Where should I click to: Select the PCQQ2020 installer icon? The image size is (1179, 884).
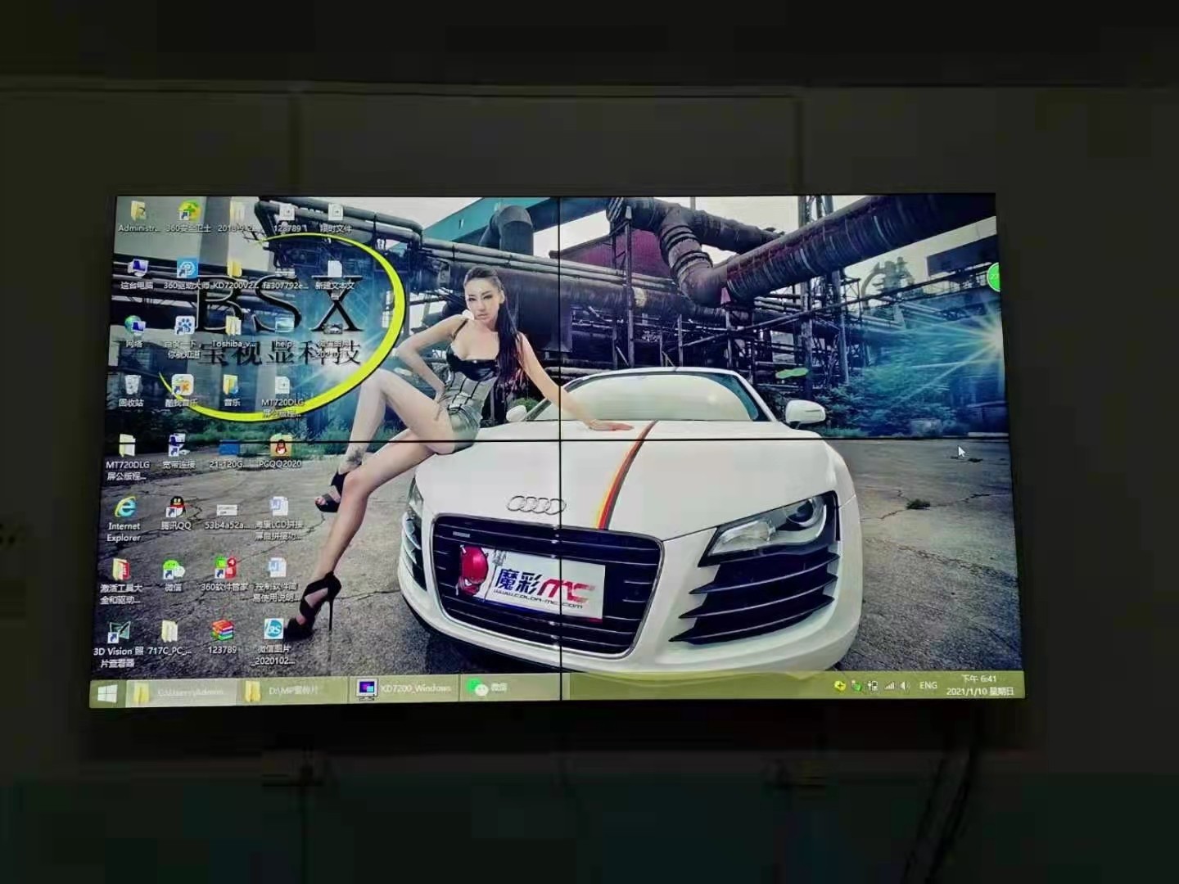[x=280, y=448]
